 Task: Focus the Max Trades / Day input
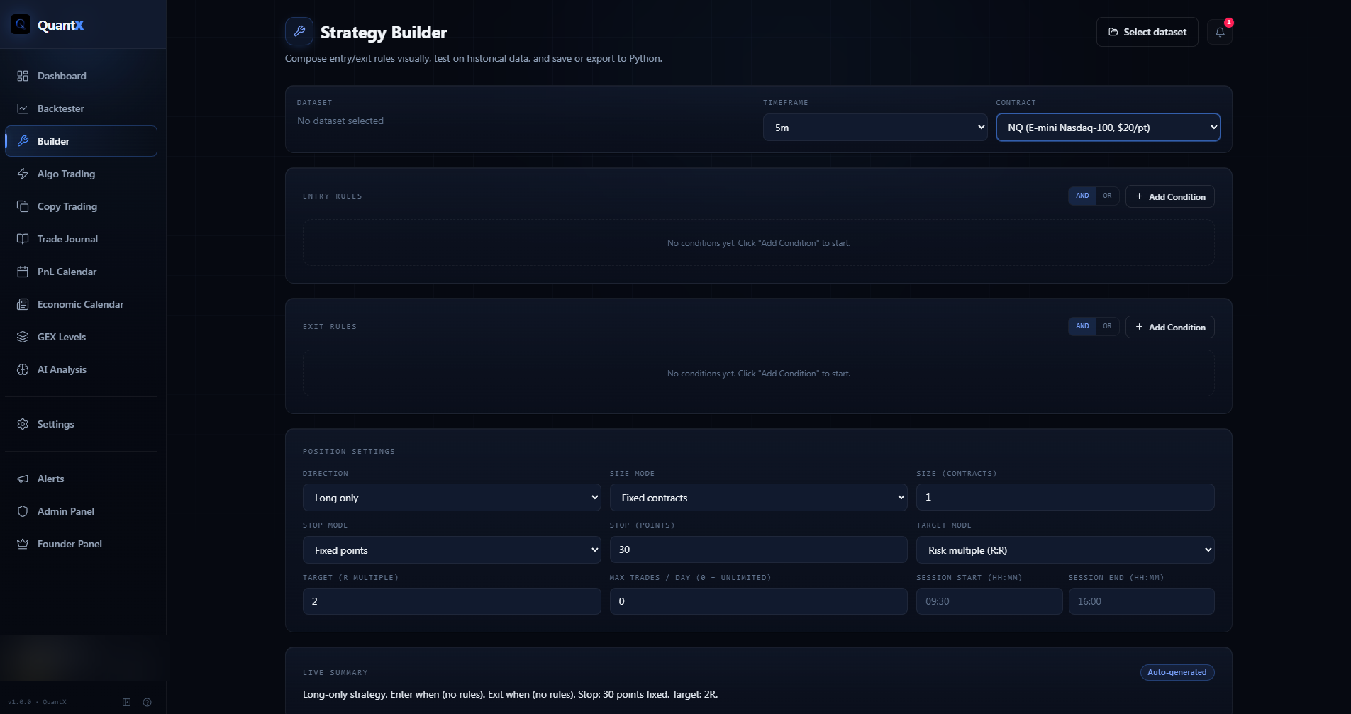tap(758, 601)
